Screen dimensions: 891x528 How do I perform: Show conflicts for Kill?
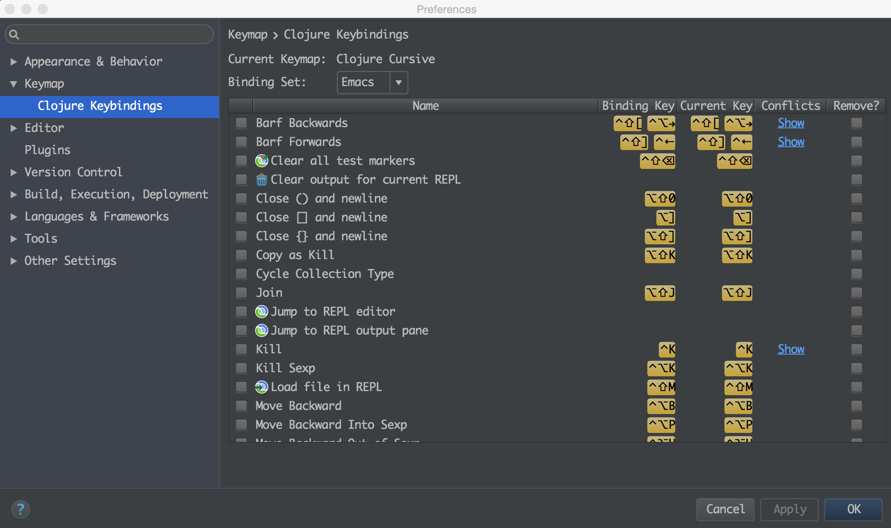(x=791, y=349)
